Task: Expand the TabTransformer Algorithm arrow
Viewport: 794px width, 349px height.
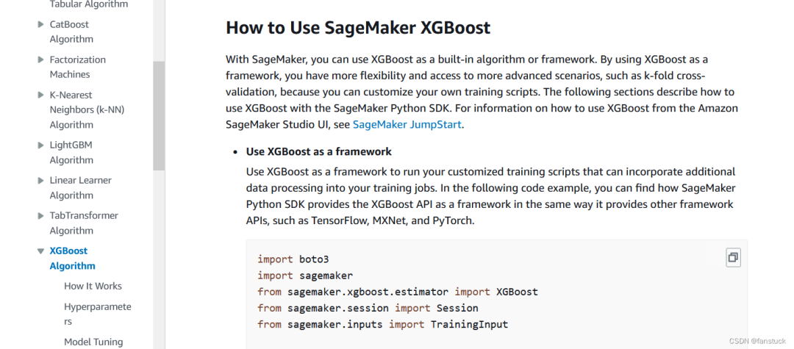Action: click(41, 215)
